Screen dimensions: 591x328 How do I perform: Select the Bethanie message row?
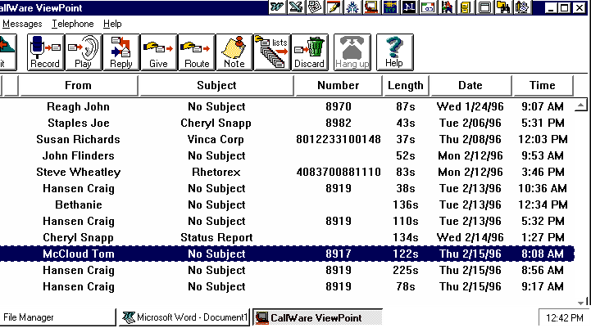[x=287, y=205]
